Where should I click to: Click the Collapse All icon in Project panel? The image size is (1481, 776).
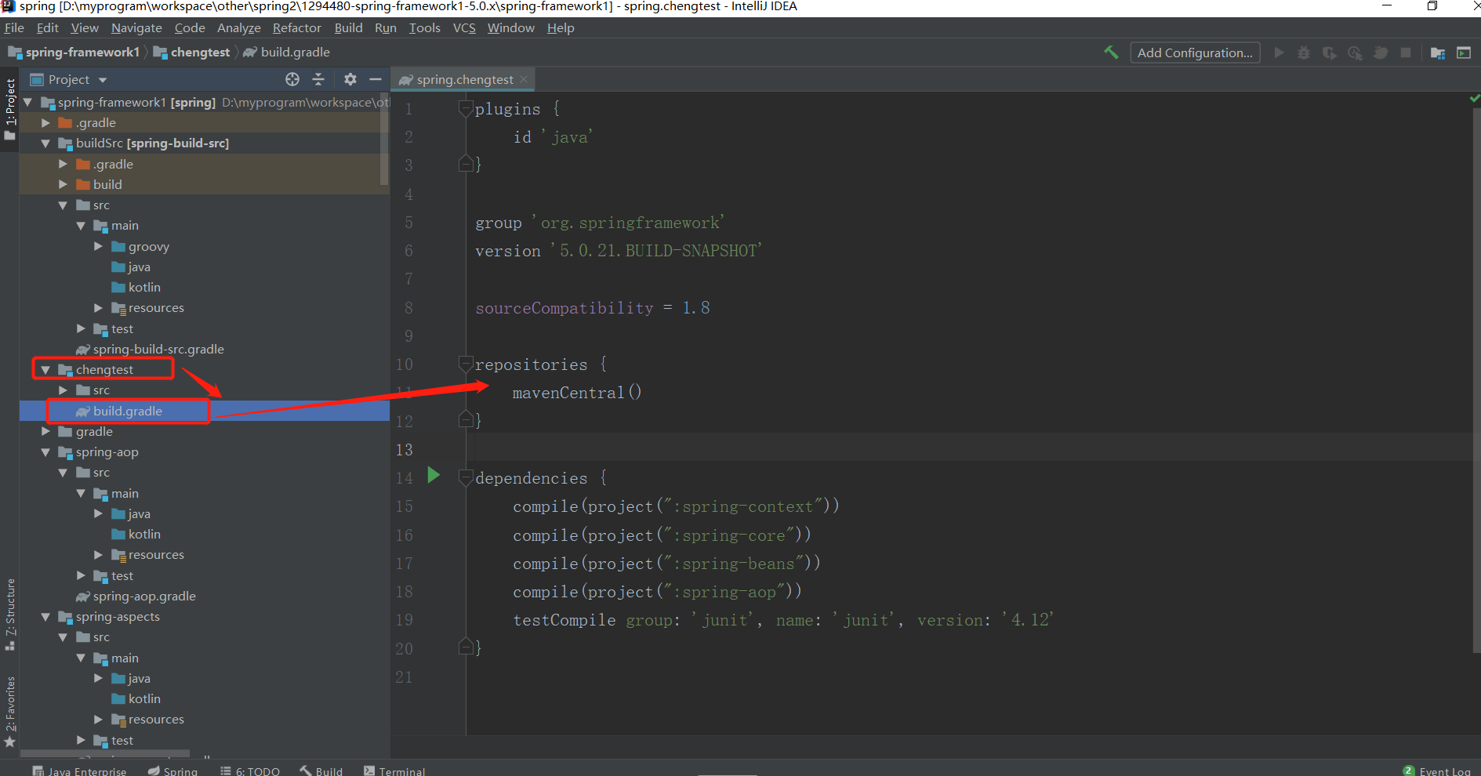(318, 79)
